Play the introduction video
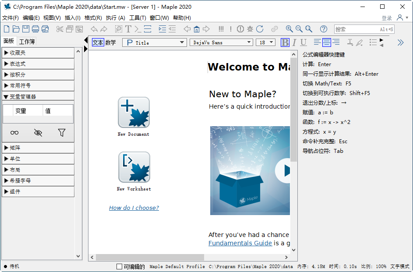Viewport: 413px width, 272px height. tap(283, 171)
